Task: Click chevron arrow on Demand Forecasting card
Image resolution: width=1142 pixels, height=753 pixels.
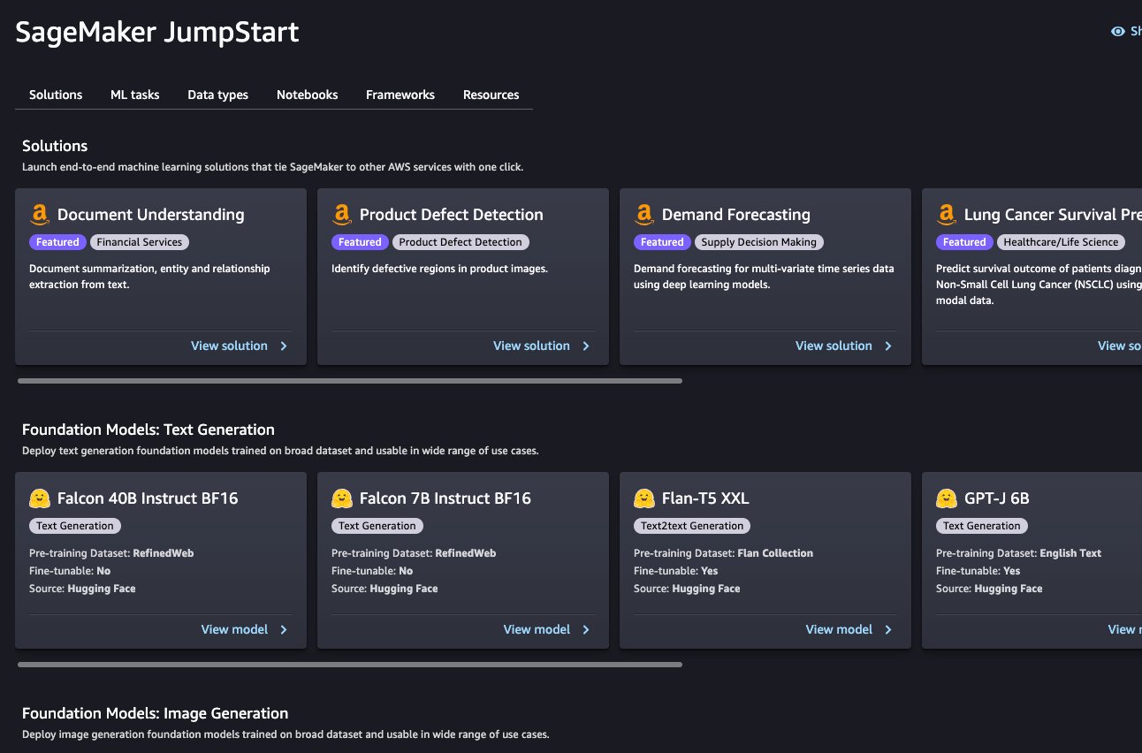Action: pos(888,346)
